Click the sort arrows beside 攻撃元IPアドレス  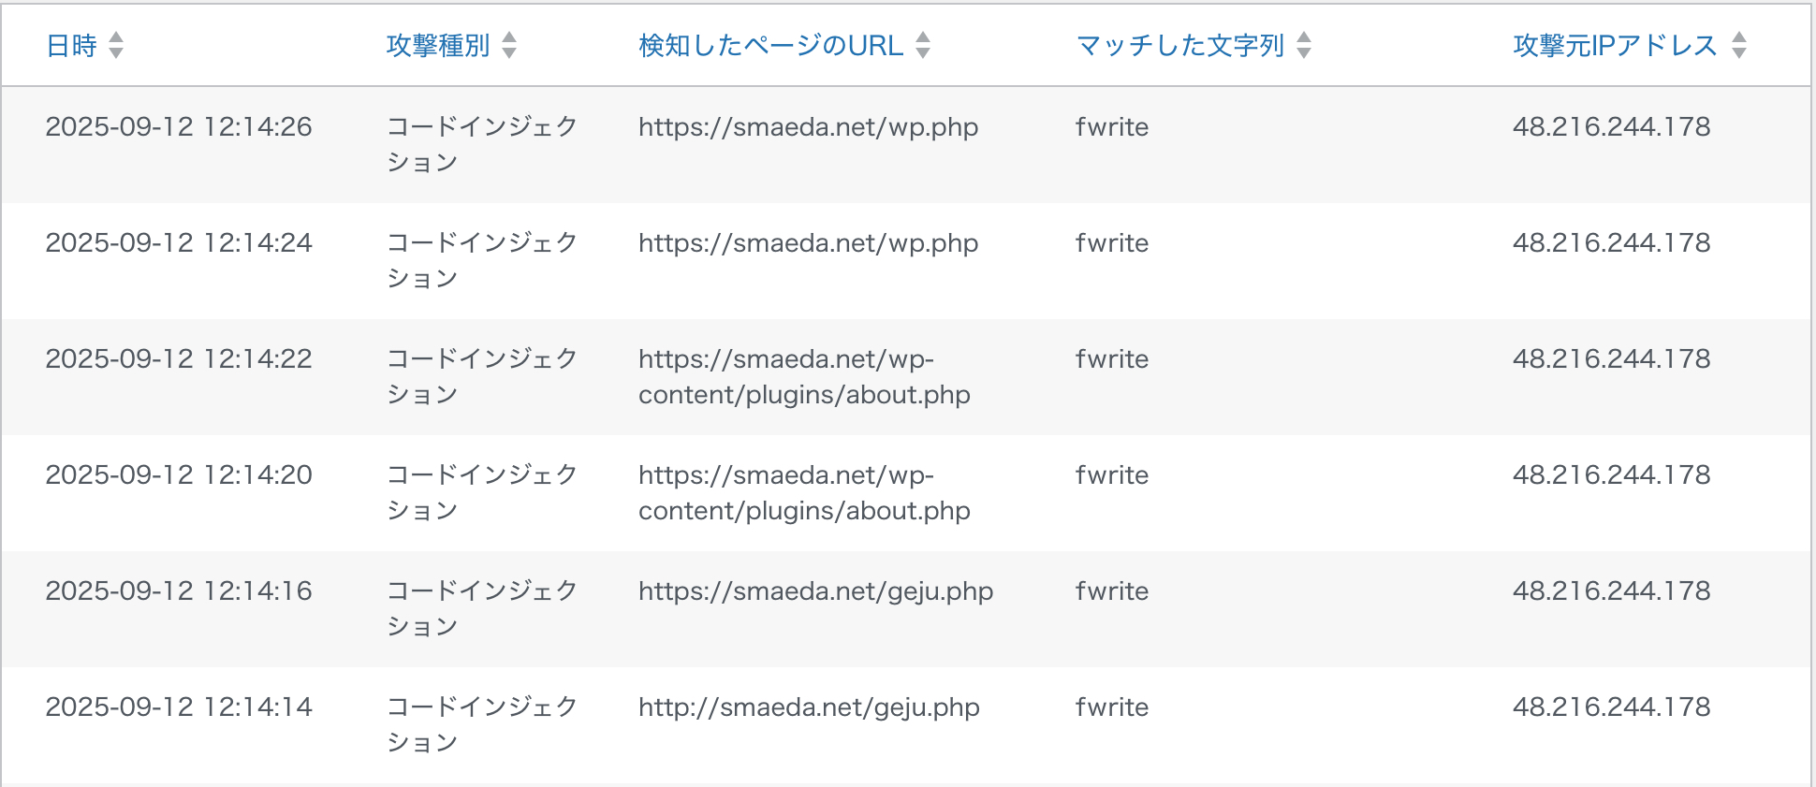pyautogui.click(x=1739, y=45)
